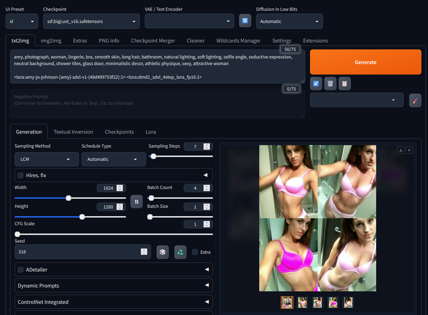This screenshot has height=315, width=428.
Task: Click into the Negative Prompt text area
Action: pyautogui.click(x=158, y=104)
